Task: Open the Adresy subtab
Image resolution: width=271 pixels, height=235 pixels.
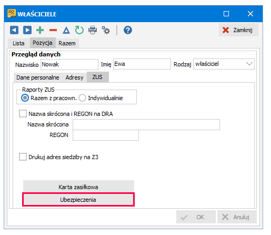Action: pos(74,77)
